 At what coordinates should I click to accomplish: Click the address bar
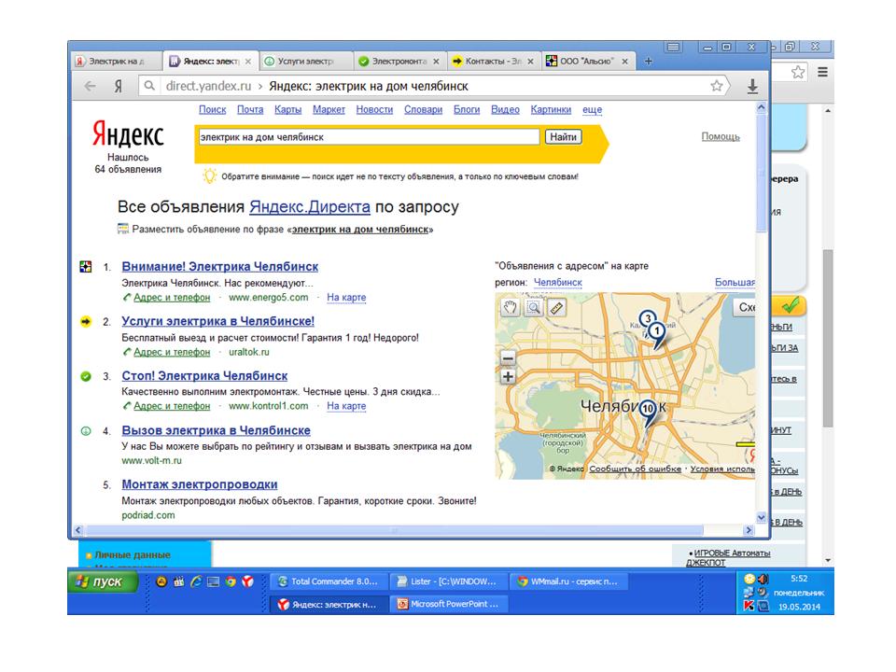click(426, 86)
